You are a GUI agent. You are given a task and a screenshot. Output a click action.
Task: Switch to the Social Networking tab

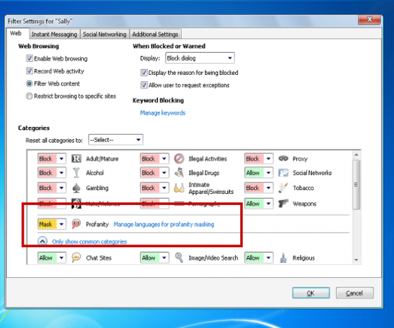pos(104,34)
